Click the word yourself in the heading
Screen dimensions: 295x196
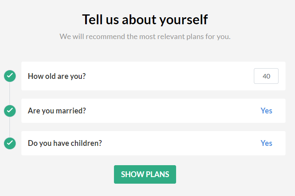[184, 20]
